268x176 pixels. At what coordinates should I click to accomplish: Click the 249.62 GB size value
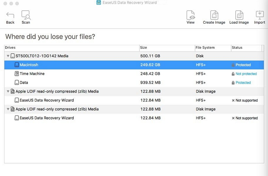150,65
